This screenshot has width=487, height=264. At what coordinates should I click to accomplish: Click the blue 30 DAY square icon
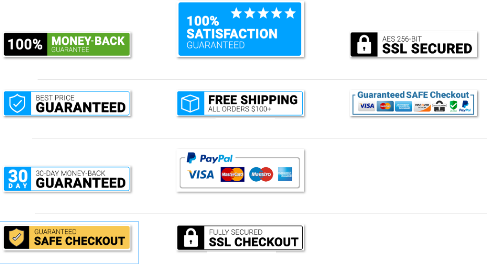(18, 179)
